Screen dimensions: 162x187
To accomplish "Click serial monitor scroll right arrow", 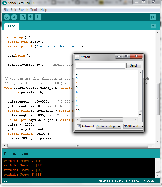I will pos(135,119).
